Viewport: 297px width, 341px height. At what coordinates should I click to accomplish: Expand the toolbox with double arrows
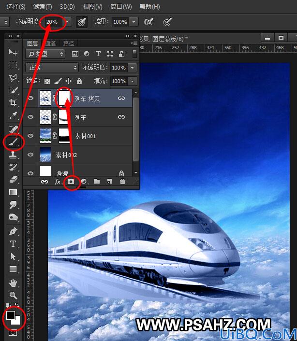(10, 36)
